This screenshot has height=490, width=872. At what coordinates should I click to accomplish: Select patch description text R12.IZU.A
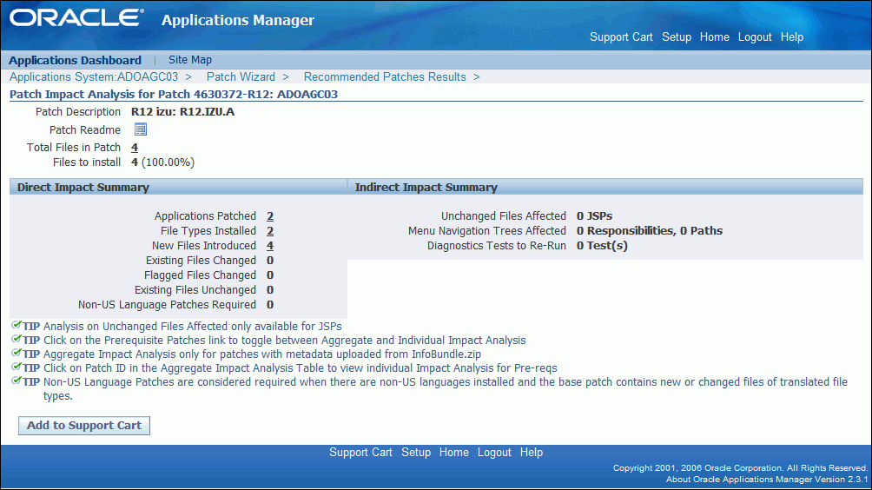(183, 112)
